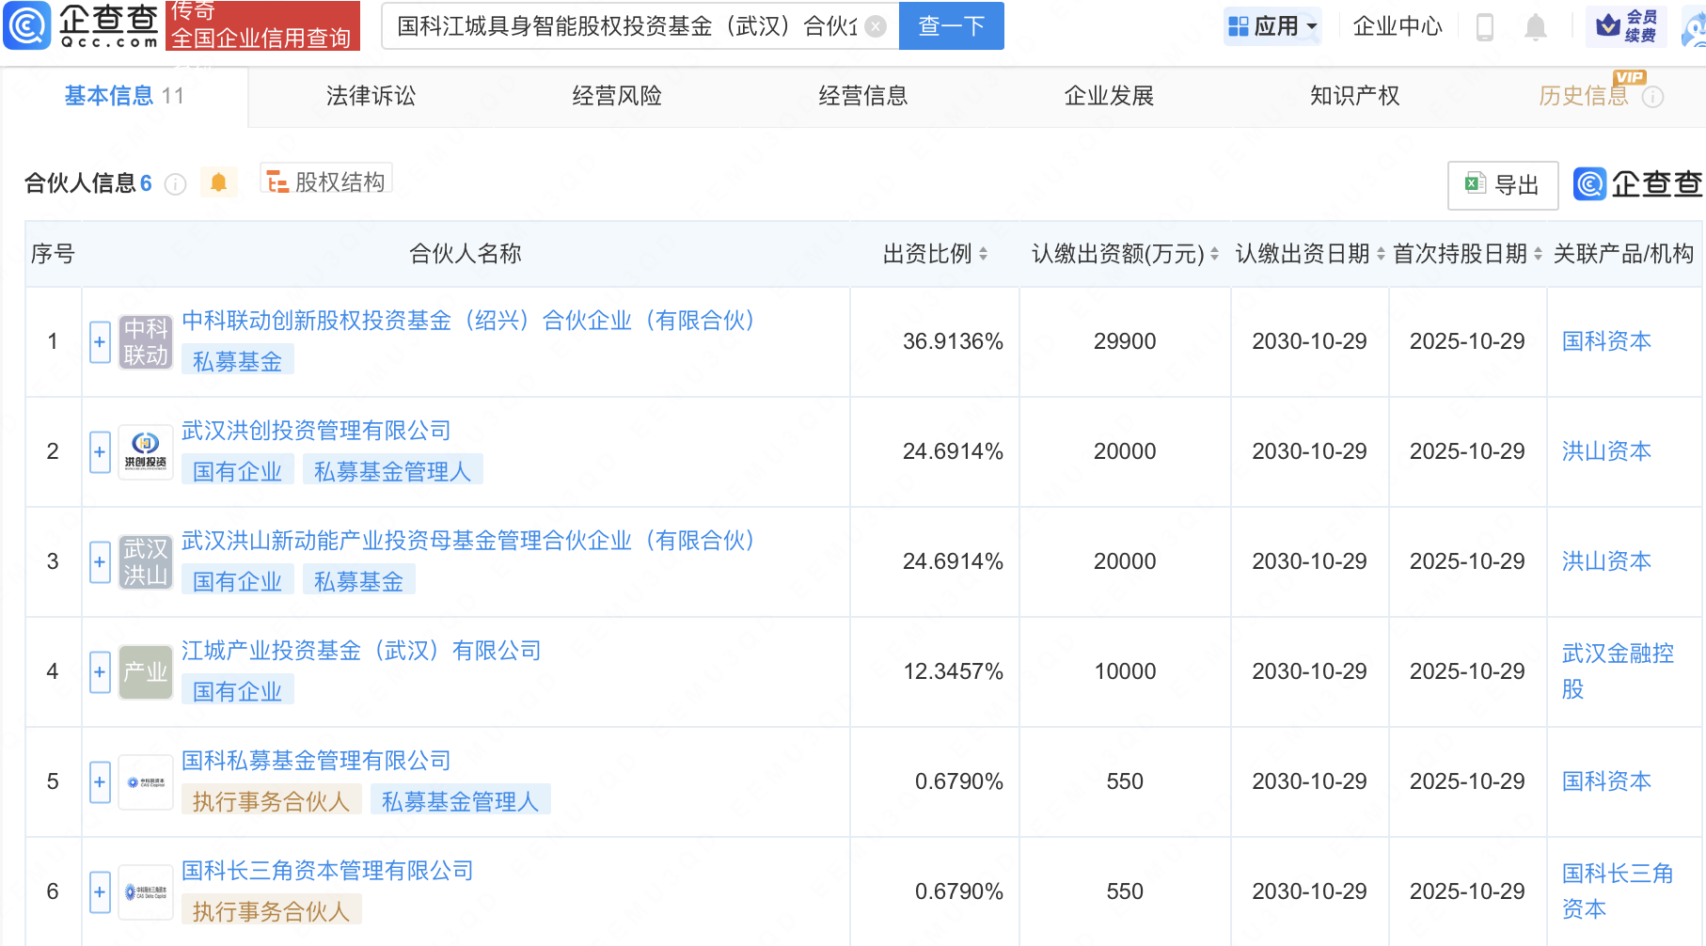
Task: Click the search input field
Action: (625, 26)
